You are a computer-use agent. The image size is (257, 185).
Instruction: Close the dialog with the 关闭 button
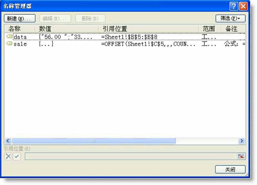click(x=230, y=169)
